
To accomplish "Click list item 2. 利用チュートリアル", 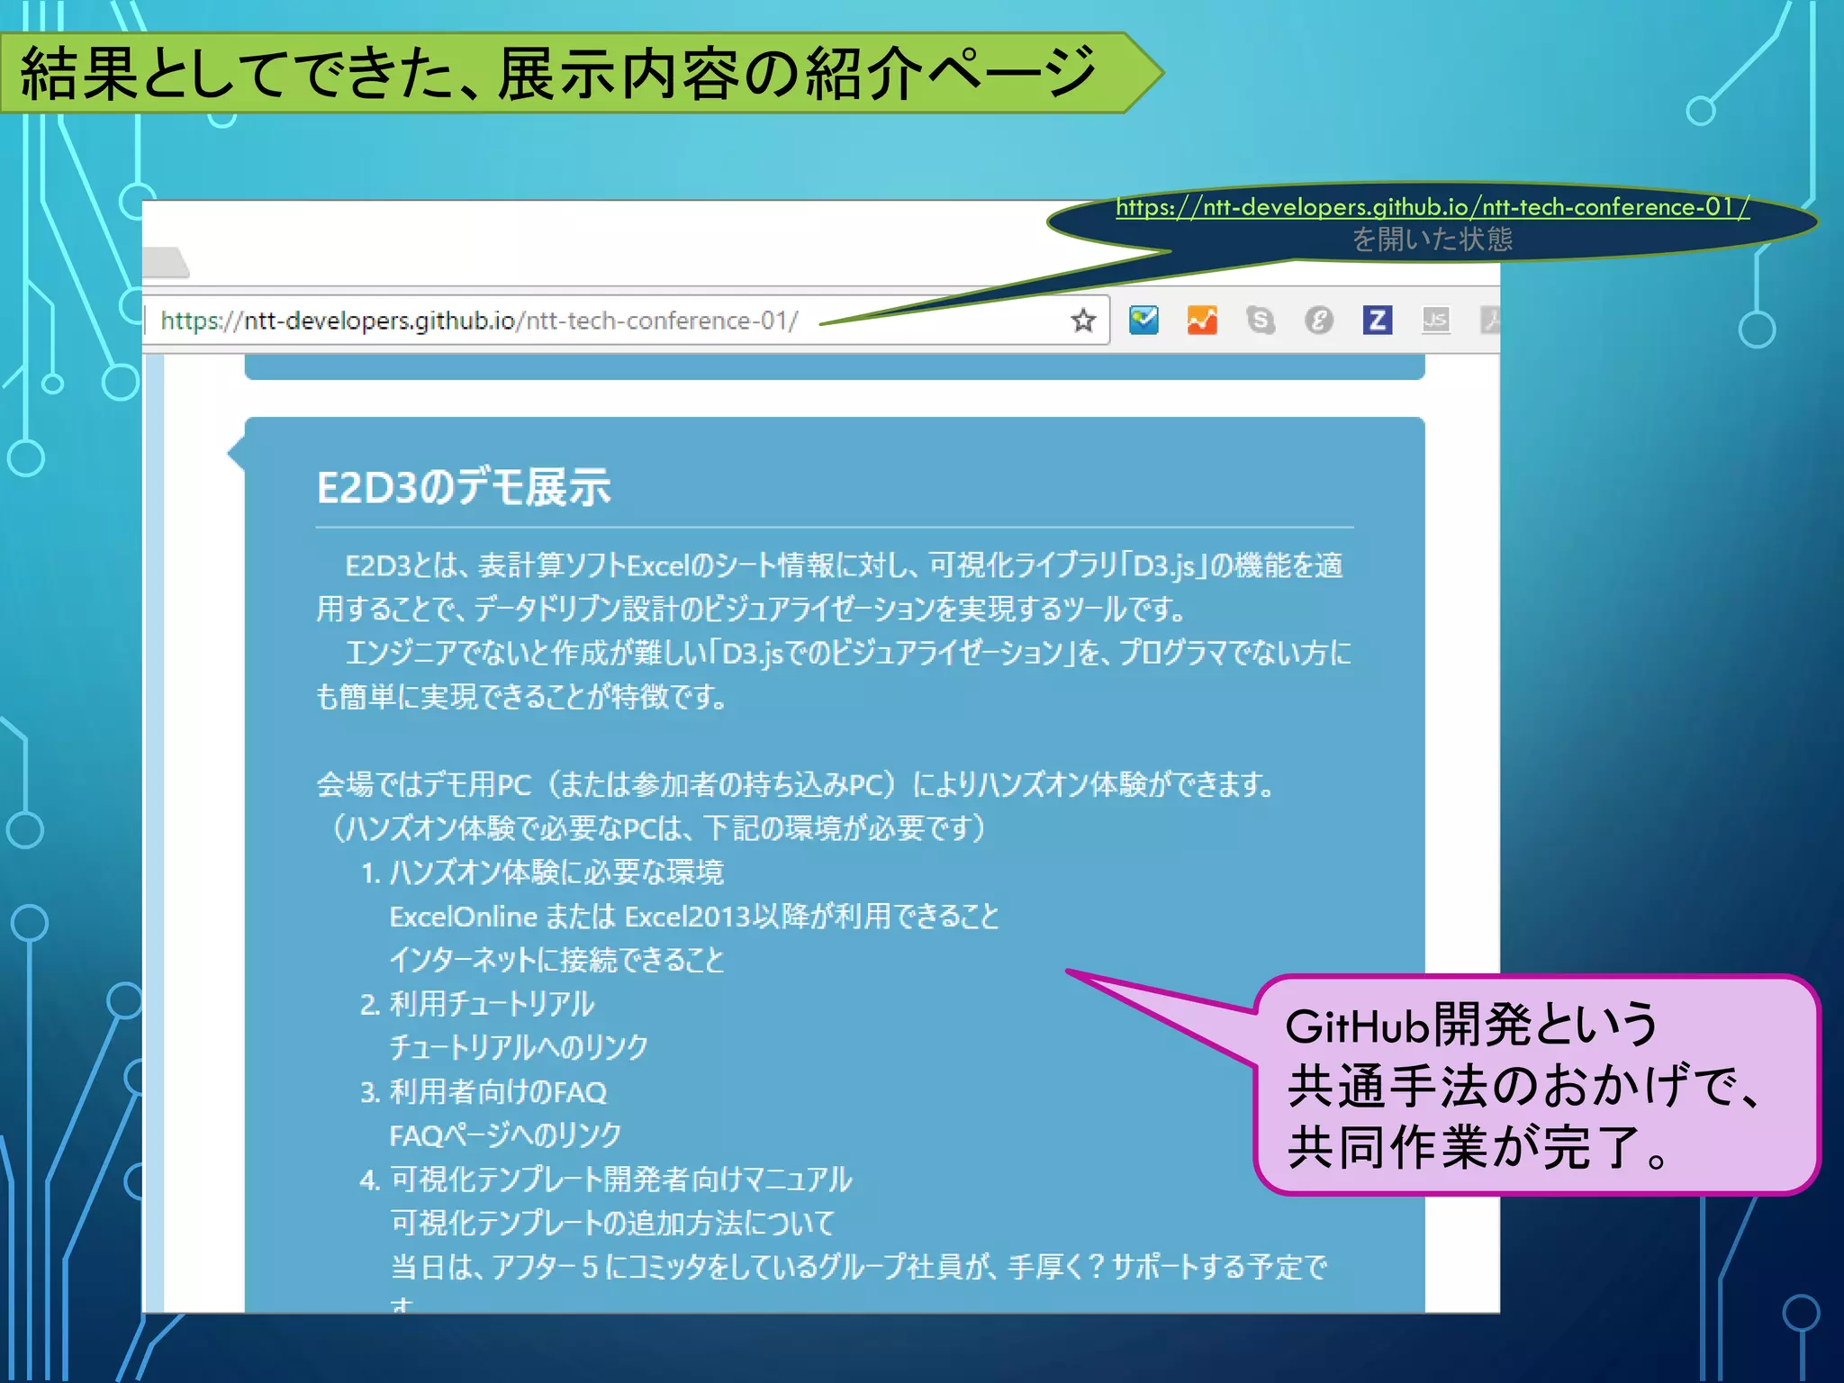I will pyautogui.click(x=477, y=1004).
